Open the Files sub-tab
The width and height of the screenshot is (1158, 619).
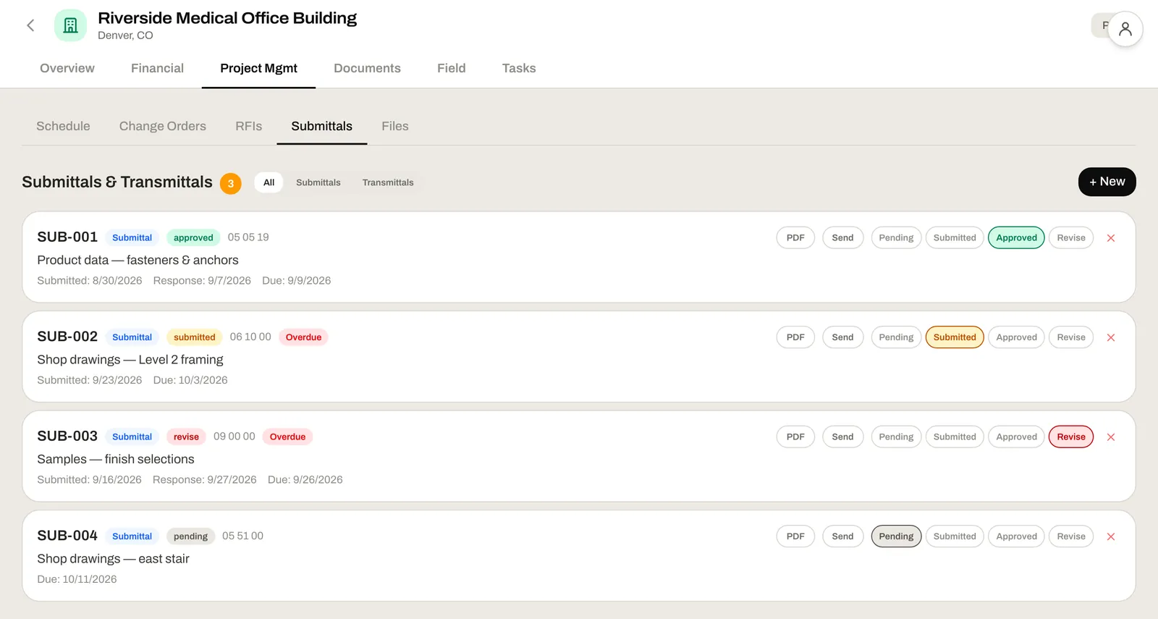coord(395,126)
